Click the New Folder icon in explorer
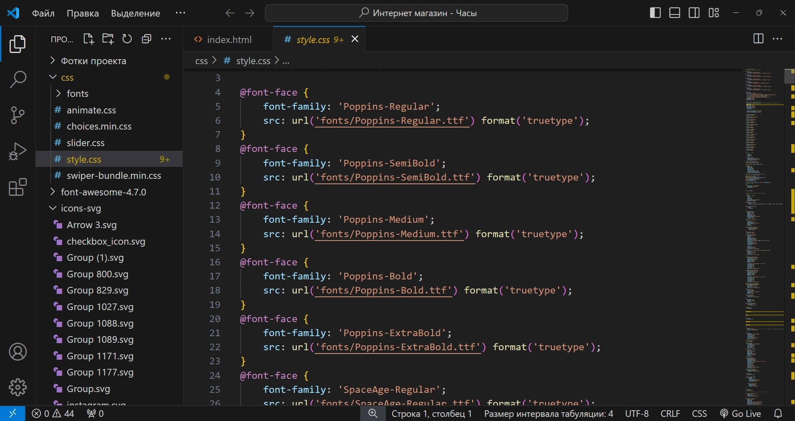795x421 pixels. (108, 39)
